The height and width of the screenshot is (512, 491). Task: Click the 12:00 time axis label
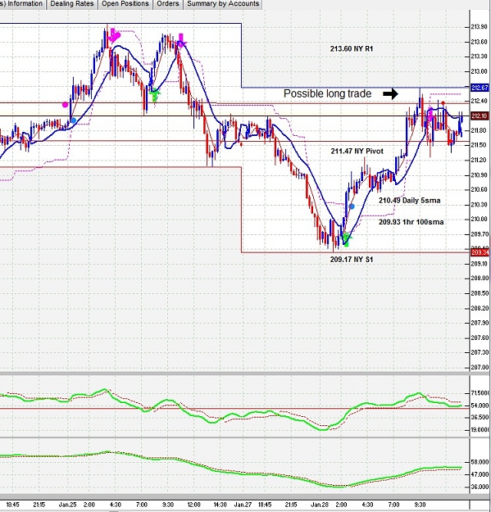click(193, 505)
